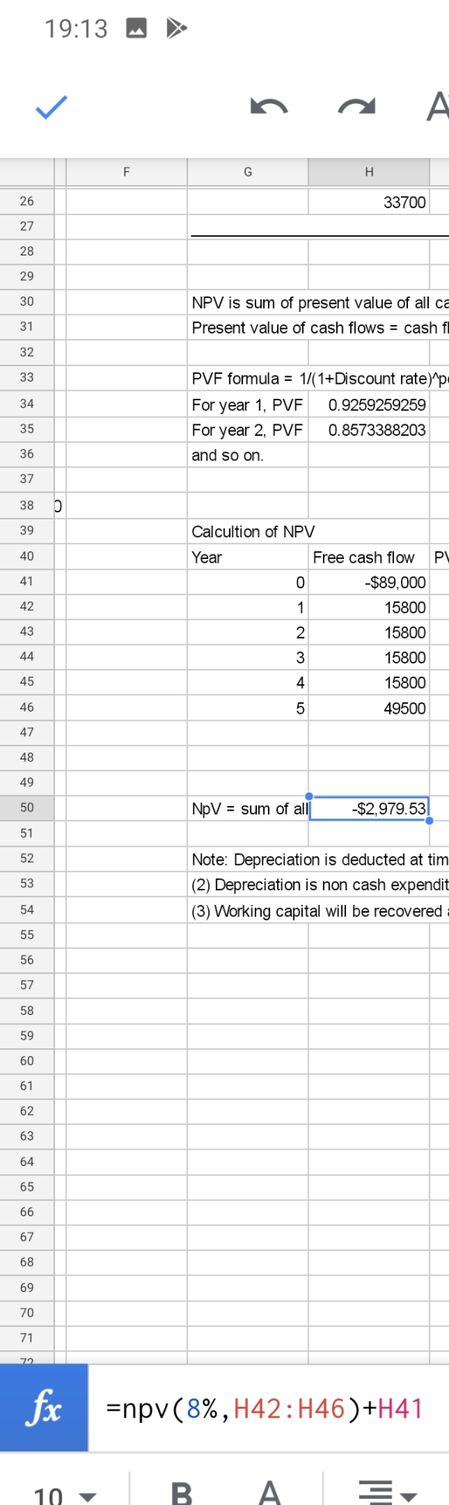449x1505 pixels.
Task: Open text formatting options at top right
Action: tap(437, 106)
